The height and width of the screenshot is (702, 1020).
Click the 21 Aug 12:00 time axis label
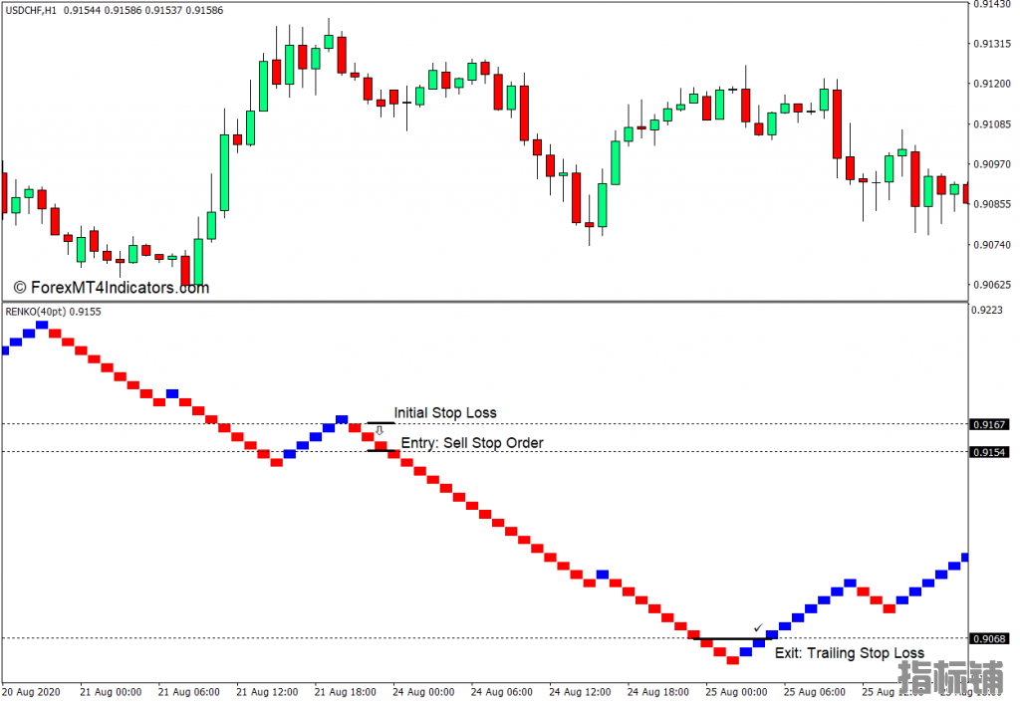click(267, 692)
